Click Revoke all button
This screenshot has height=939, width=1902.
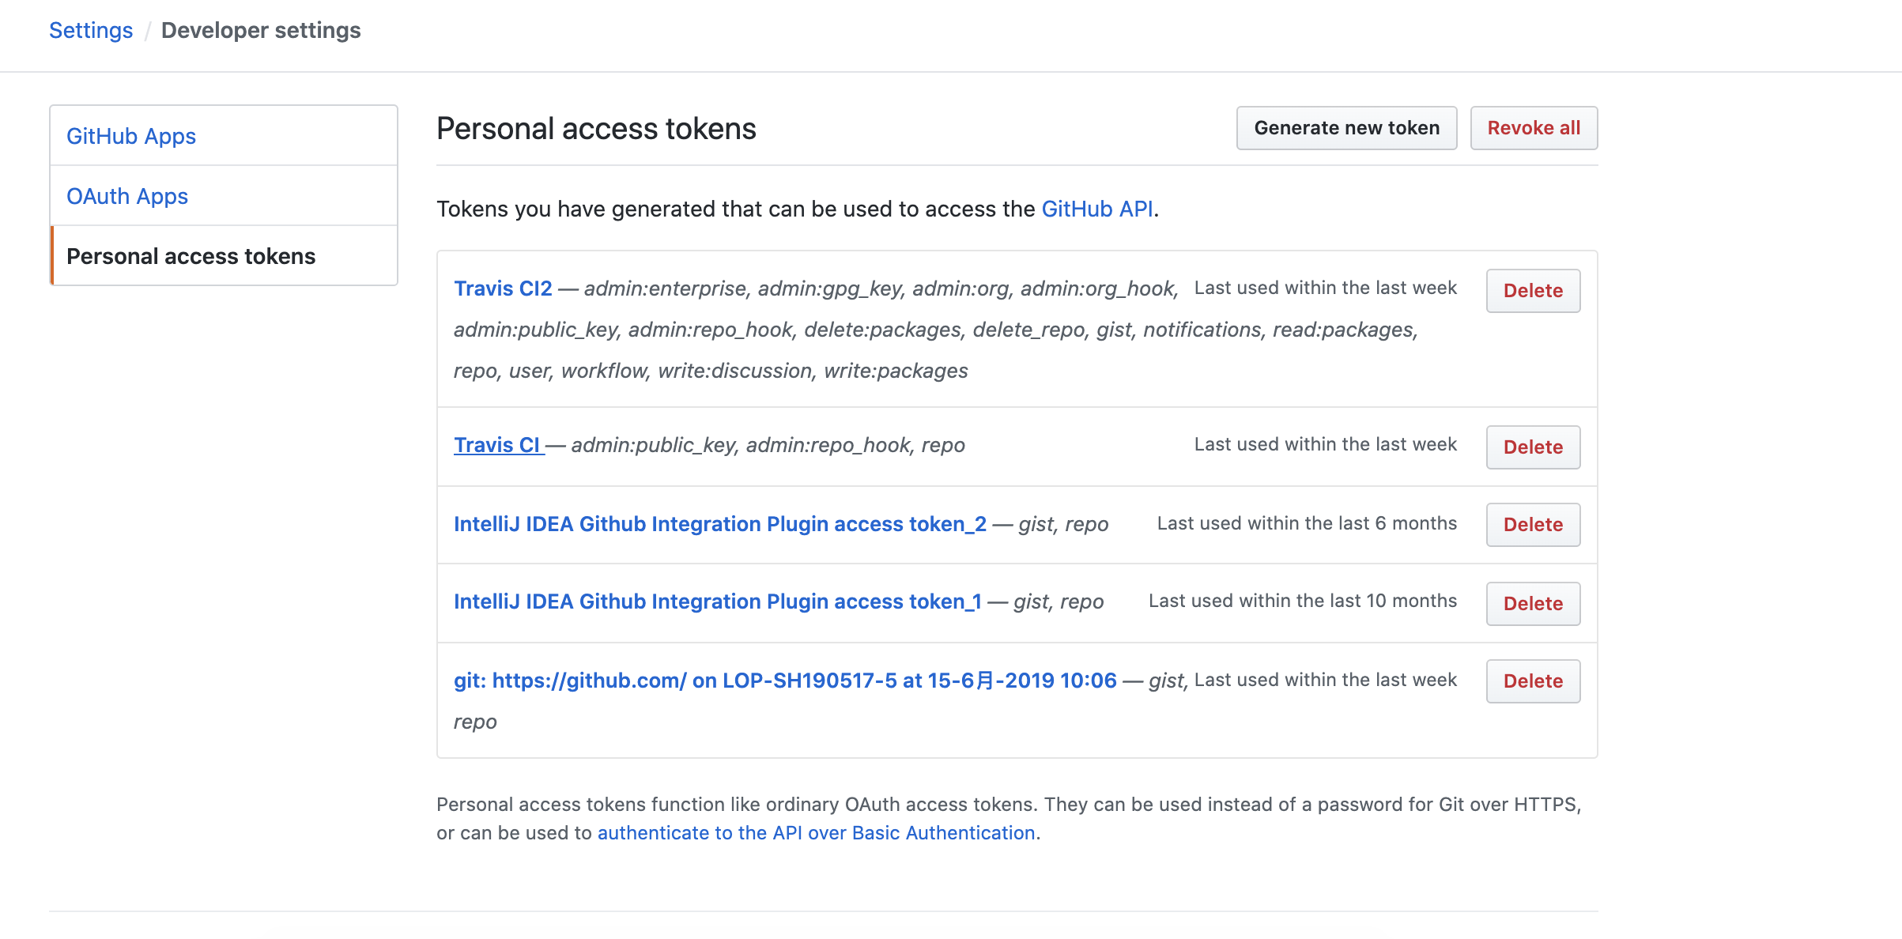(x=1534, y=128)
